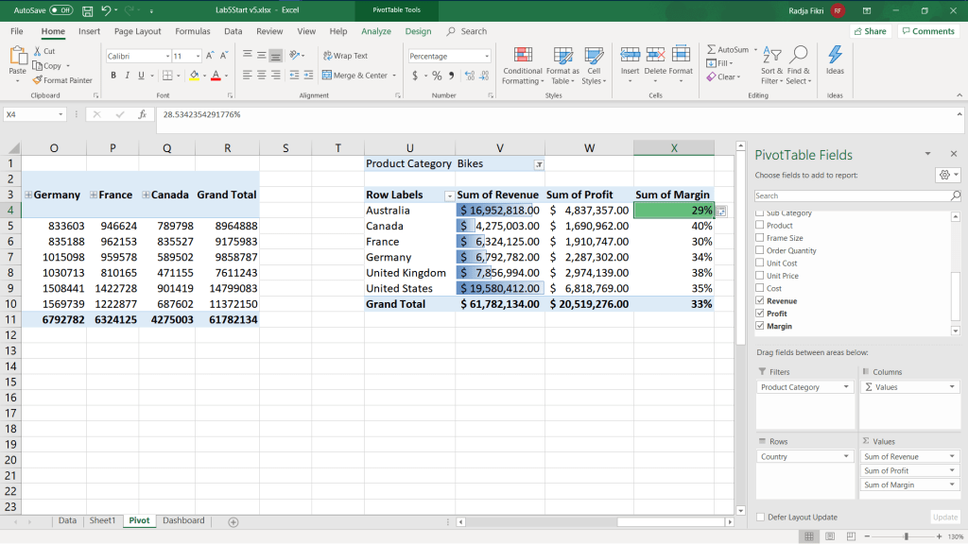Toggle the AutoSave switch

click(60, 10)
